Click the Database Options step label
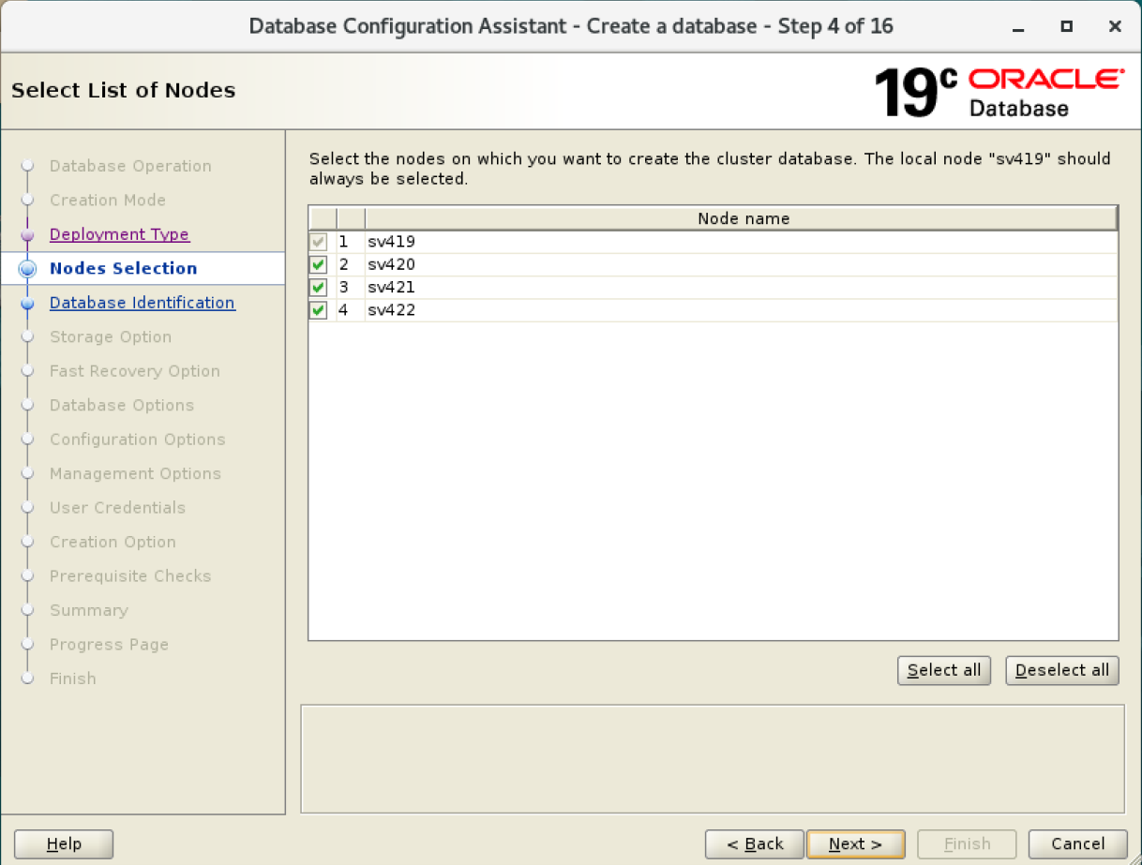The width and height of the screenshot is (1142, 865). coord(122,405)
